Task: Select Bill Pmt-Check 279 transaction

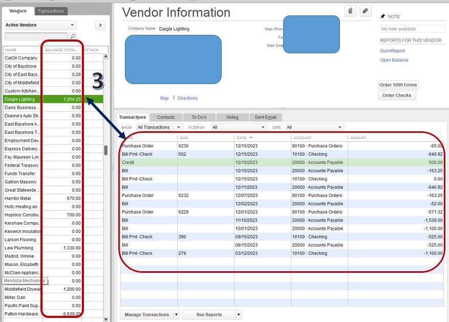Action: pyautogui.click(x=282, y=253)
